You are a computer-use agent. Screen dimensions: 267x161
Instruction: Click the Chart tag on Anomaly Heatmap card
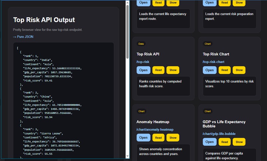tap(141, 111)
